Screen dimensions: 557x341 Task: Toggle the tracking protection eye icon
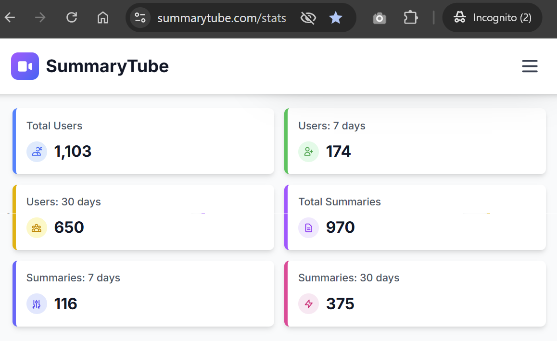[308, 18]
